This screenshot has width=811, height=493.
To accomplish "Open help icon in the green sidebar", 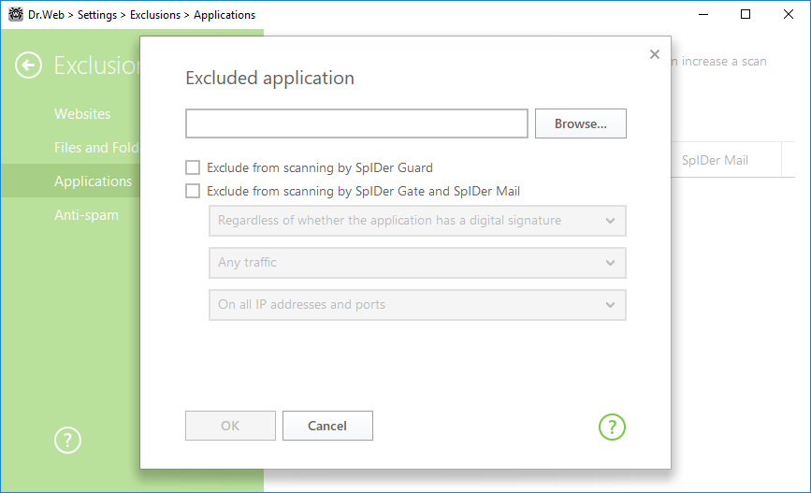I will pyautogui.click(x=67, y=441).
